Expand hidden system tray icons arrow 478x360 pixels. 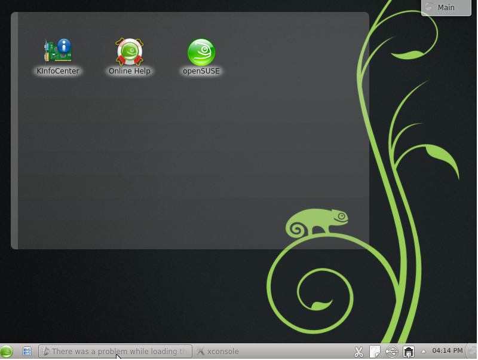point(424,351)
